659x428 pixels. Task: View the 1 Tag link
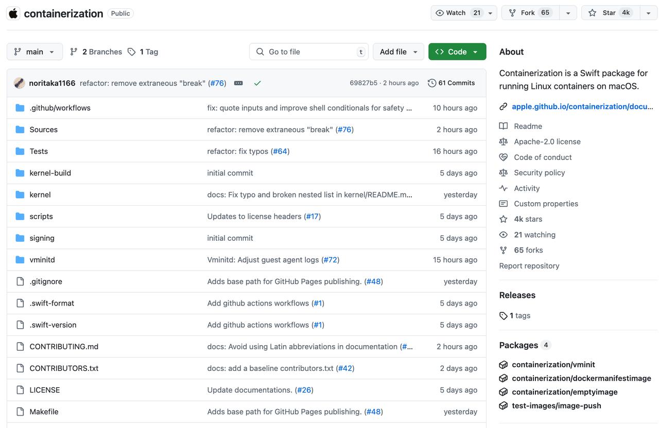pos(143,51)
